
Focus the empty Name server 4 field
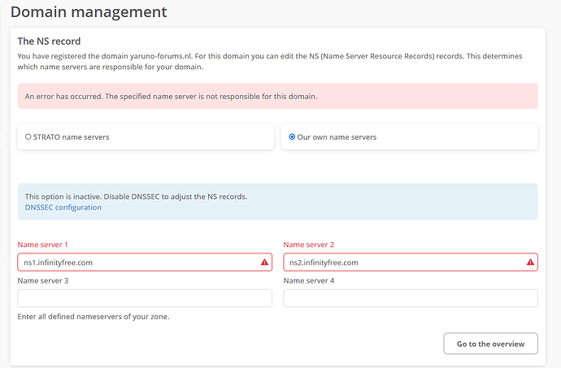pyautogui.click(x=411, y=298)
